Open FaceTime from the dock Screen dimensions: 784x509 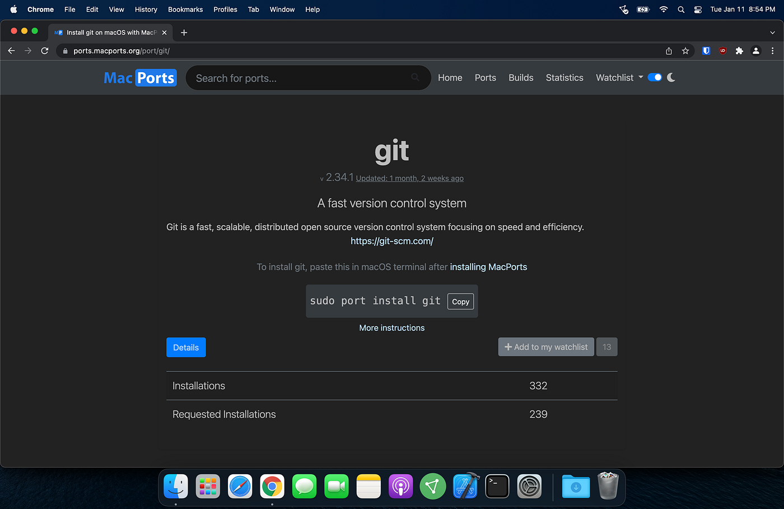[337, 486]
